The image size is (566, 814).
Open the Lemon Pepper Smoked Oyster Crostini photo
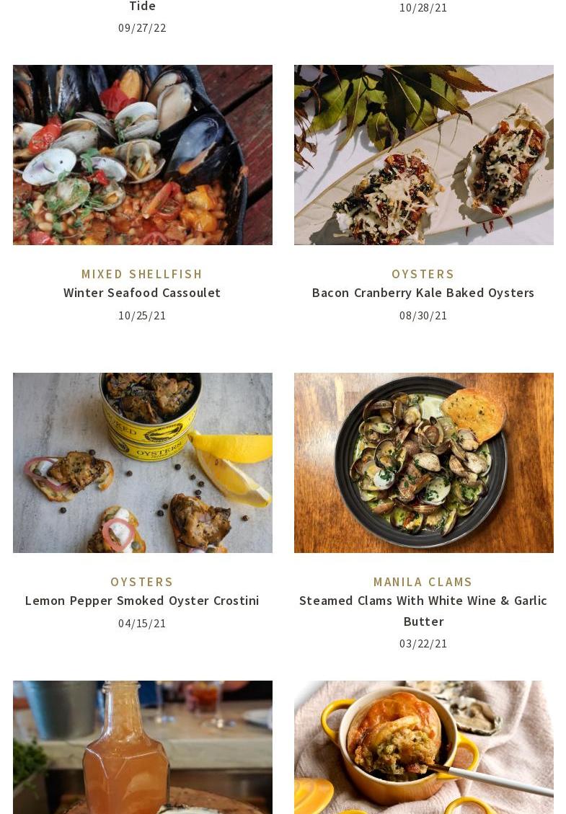[142, 463]
